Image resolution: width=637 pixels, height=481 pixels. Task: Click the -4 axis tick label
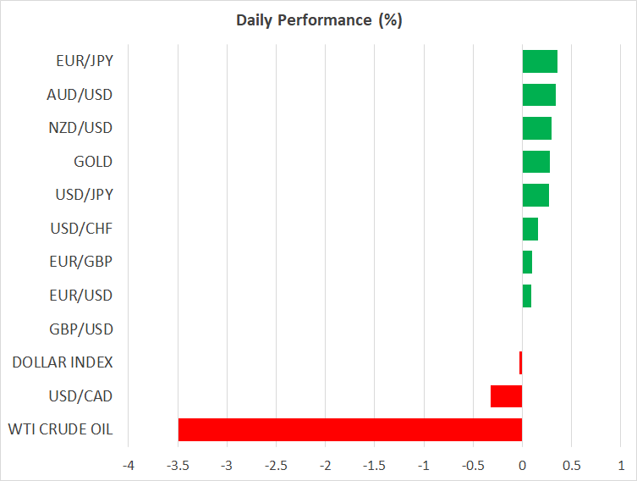point(129,466)
